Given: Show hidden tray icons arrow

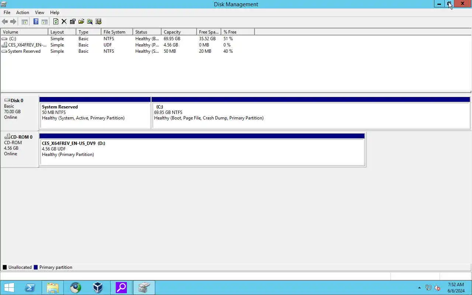Looking at the screenshot, I should 419,288.
